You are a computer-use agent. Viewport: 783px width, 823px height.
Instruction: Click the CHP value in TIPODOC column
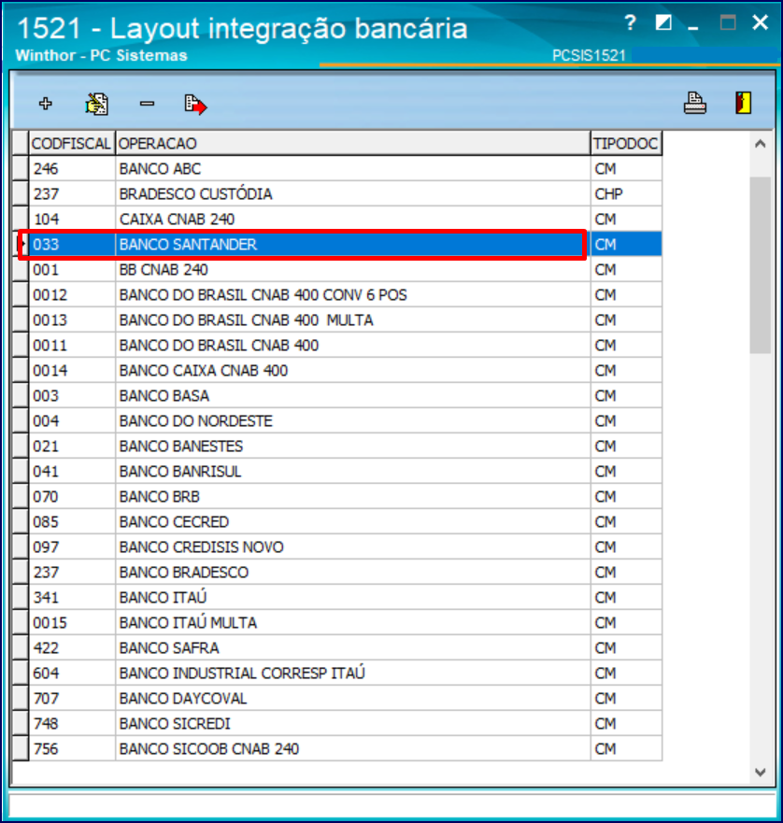626,193
